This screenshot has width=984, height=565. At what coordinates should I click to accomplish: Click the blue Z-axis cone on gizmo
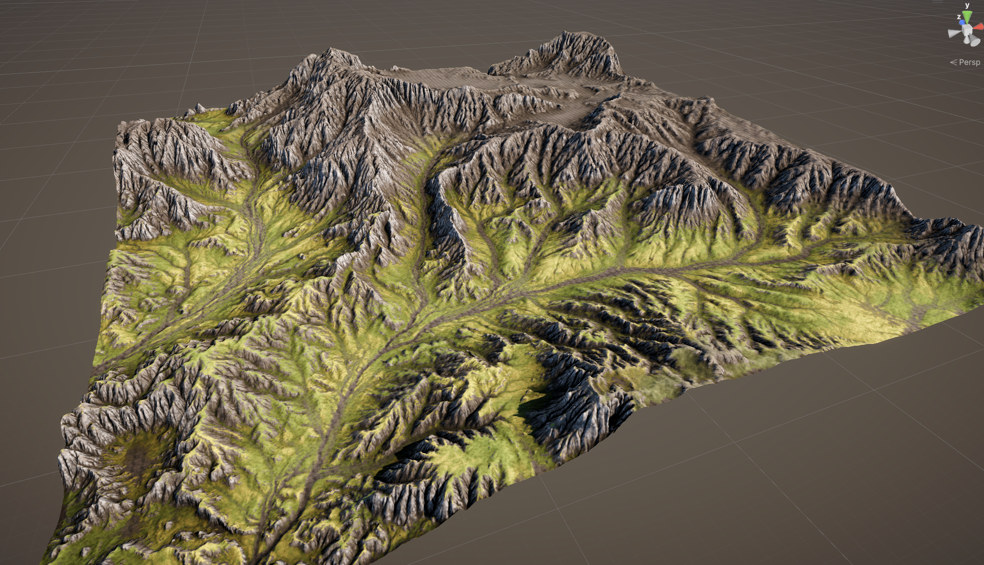point(962,22)
